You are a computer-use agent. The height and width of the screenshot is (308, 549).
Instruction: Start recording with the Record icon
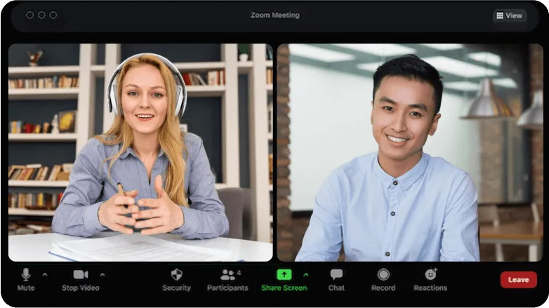(x=383, y=275)
